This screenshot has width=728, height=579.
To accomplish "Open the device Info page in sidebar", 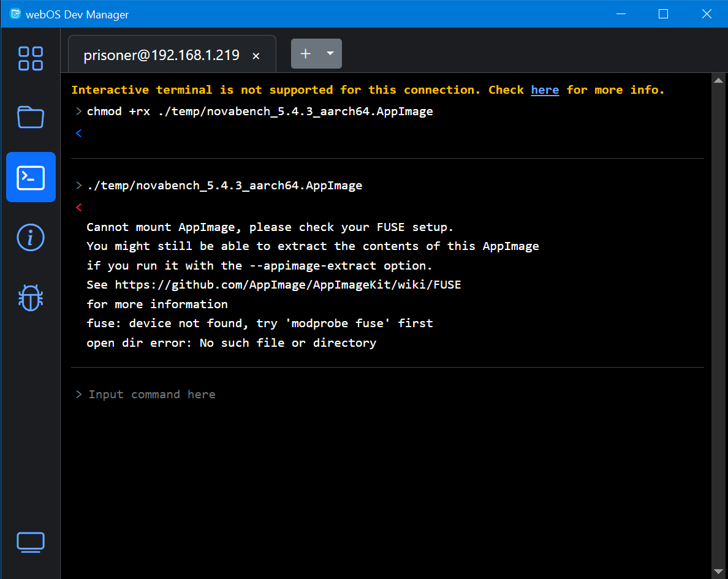I will pos(31,237).
